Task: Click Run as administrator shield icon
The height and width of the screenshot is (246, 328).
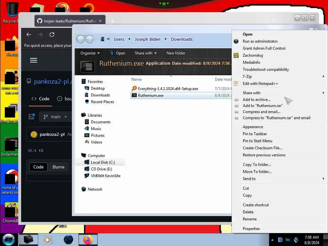Action: 236,41
